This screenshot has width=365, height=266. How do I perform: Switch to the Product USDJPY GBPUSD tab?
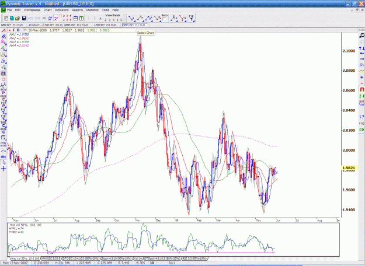tap(58, 25)
